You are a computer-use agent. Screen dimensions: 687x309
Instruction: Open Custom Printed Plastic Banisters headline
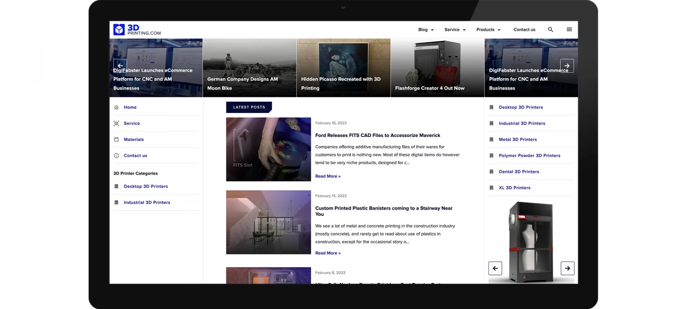(384, 211)
